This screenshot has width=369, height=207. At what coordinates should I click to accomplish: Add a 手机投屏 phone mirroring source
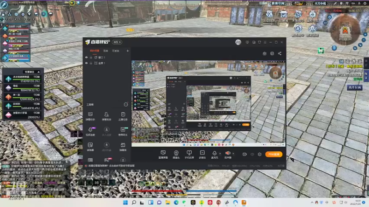click(x=189, y=155)
